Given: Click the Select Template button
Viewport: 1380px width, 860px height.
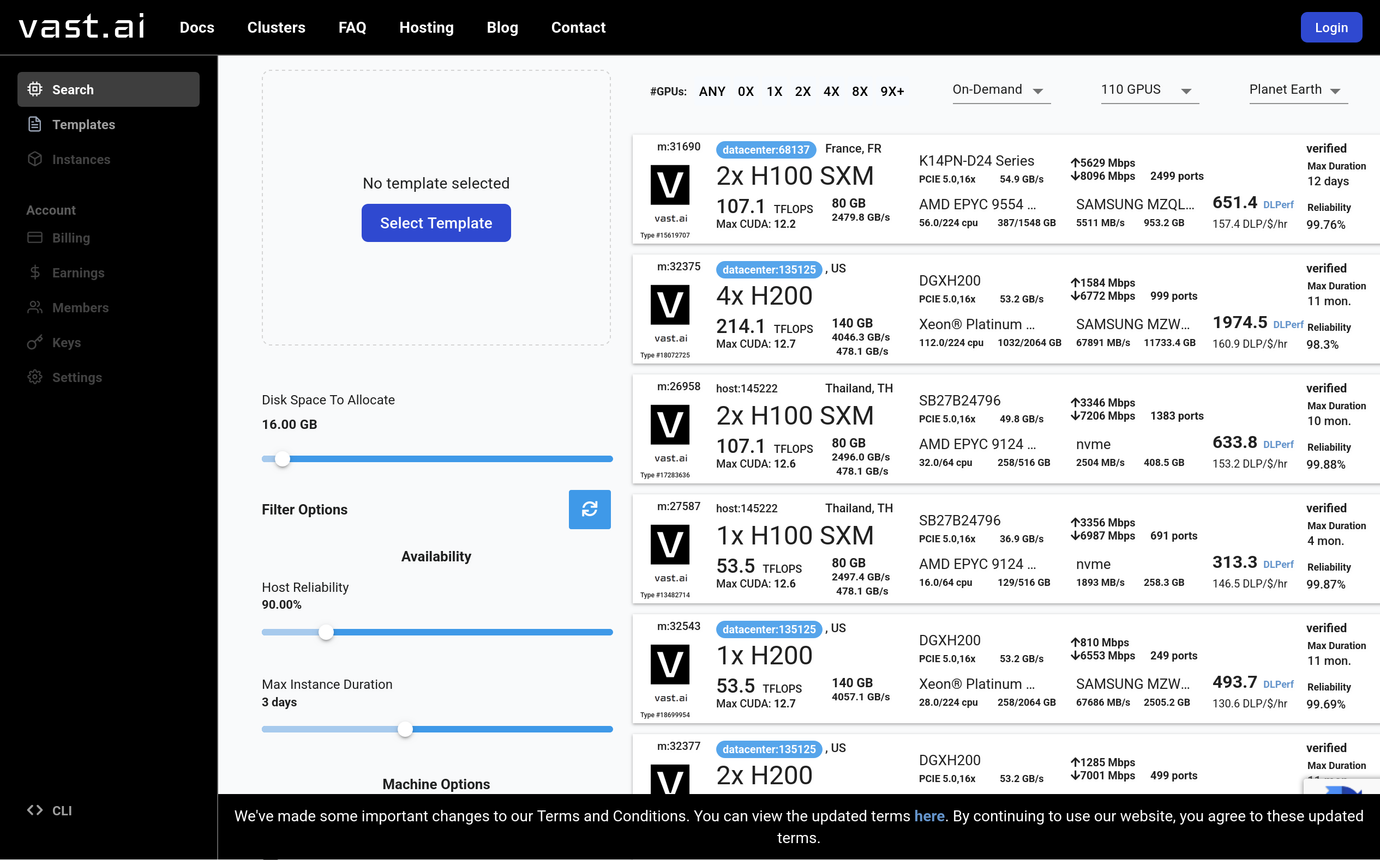Looking at the screenshot, I should click(435, 223).
